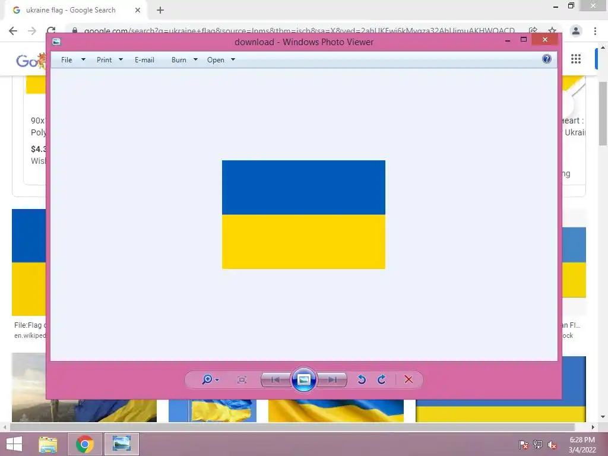Open the Burn menu in Photo Viewer

[x=179, y=60]
